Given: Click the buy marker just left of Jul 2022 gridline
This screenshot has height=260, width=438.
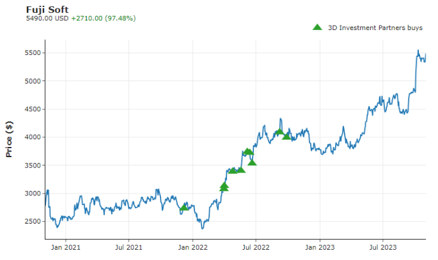Looking at the screenshot, I should click(252, 162).
